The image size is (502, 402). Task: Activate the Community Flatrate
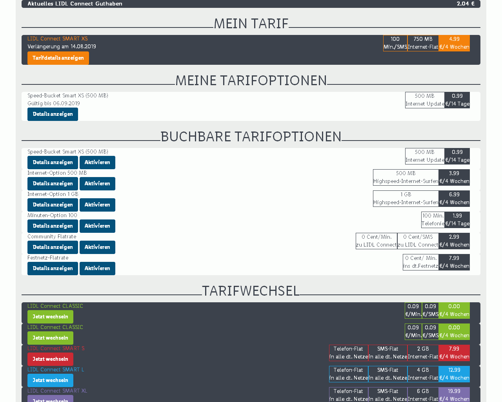click(x=97, y=247)
